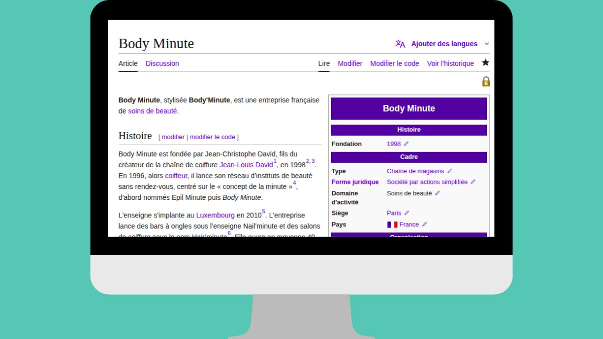
Task: Expand the languages dropdown chevron
Action: [x=486, y=44]
